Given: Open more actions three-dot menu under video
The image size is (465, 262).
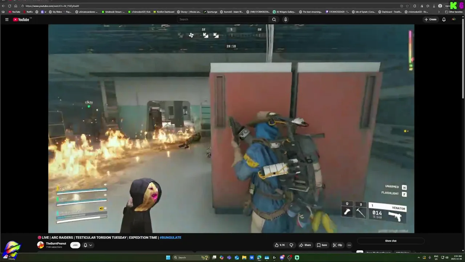Looking at the screenshot, I should 349,245.
